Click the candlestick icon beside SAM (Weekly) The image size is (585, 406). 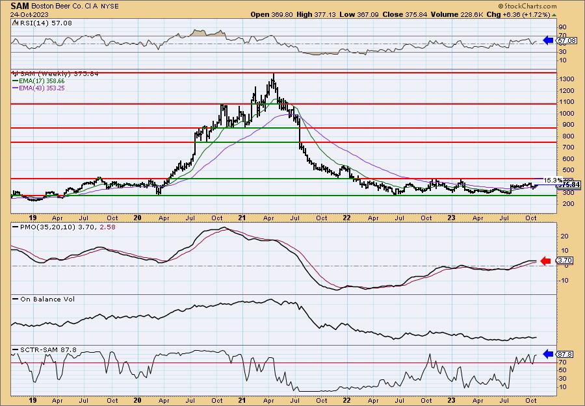(16, 74)
